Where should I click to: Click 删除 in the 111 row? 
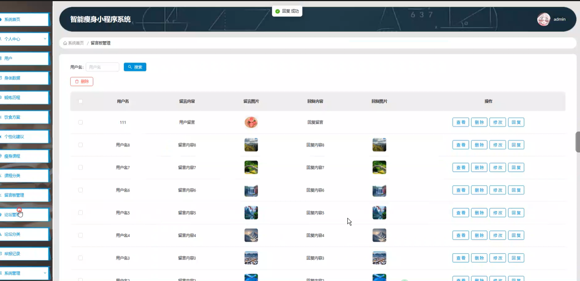(x=479, y=122)
